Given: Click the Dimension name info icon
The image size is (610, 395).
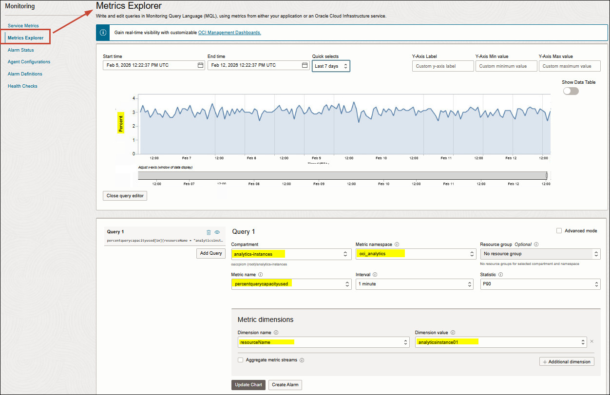Looking at the screenshot, I should pos(276,332).
